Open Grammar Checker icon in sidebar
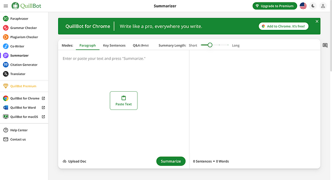 point(6,28)
